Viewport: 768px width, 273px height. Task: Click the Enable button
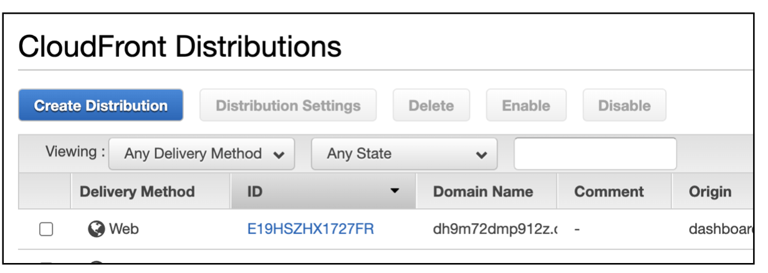click(x=526, y=105)
